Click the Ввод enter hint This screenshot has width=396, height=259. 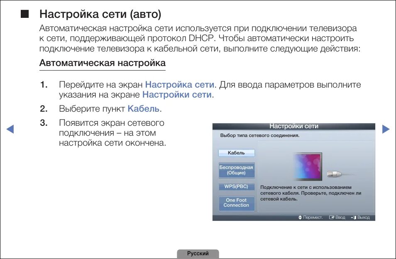click(337, 217)
